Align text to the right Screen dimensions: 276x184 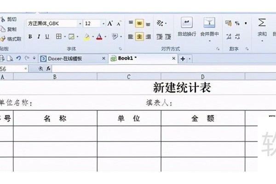tap(149, 37)
